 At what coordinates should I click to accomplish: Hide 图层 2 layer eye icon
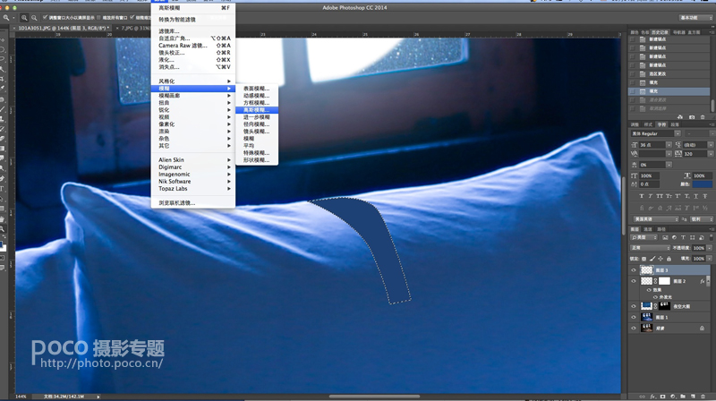[634, 281]
